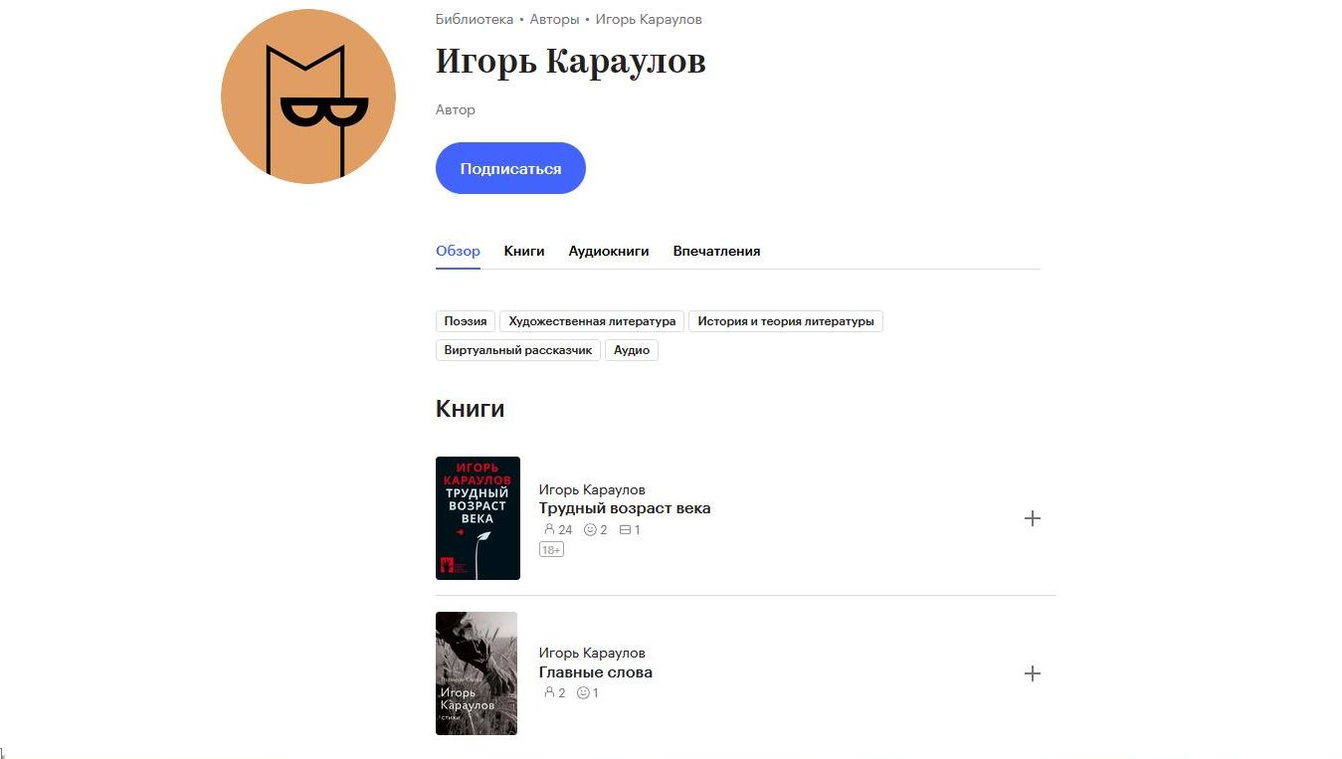Add 'Главные слова' with plus icon
The width and height of the screenshot is (1342, 759).
click(1033, 673)
